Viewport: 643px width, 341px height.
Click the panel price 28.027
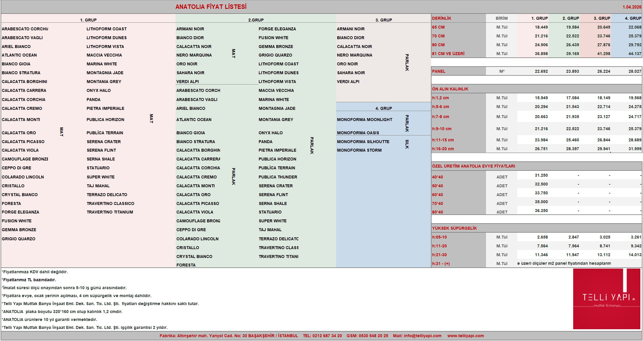click(635, 71)
